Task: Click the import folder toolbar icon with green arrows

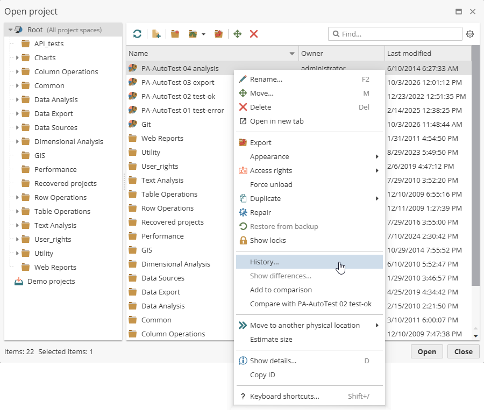Action: (193, 34)
